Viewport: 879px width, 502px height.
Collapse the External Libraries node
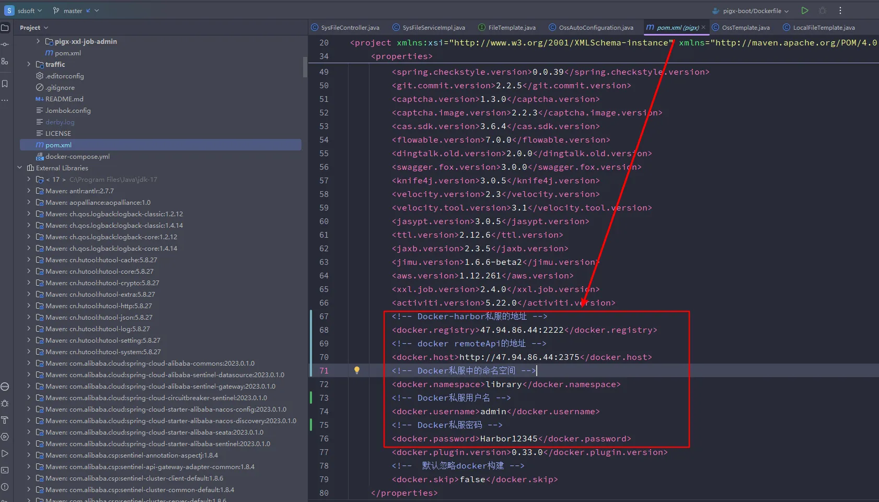click(20, 168)
